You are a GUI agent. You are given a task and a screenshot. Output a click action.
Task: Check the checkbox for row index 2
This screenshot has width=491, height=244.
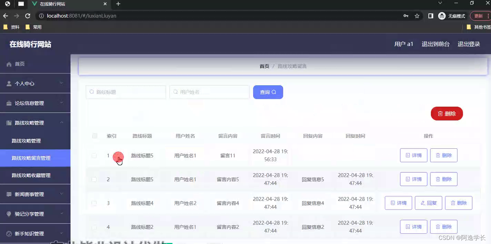(94, 179)
